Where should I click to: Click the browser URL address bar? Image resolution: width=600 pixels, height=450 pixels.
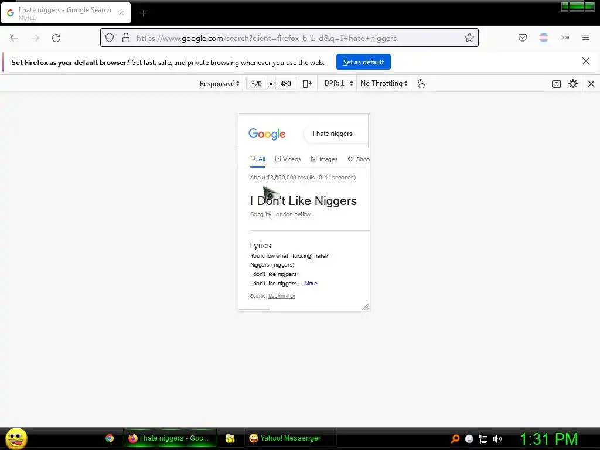click(289, 38)
